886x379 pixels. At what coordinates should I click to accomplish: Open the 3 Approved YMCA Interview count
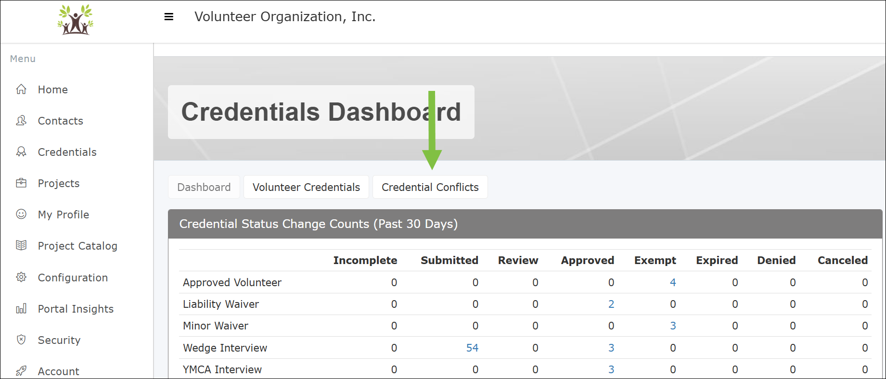click(x=611, y=369)
